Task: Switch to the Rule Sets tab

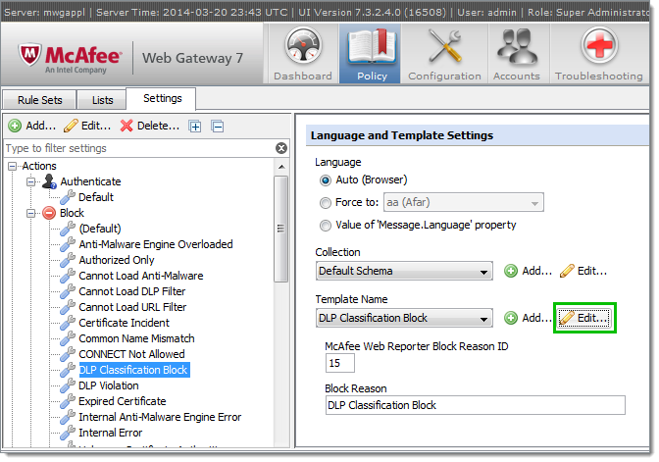Action: point(41,100)
